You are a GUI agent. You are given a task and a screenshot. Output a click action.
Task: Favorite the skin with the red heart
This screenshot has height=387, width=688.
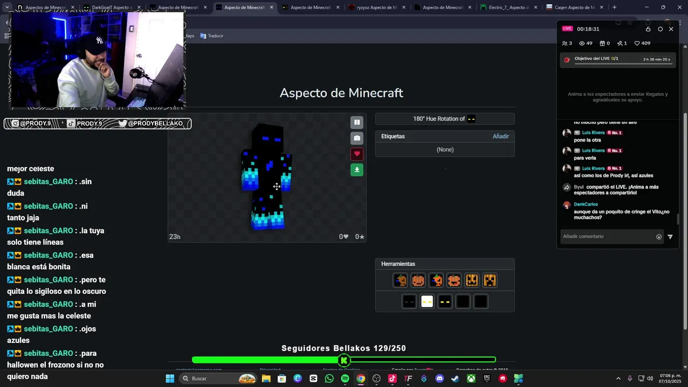tap(357, 154)
